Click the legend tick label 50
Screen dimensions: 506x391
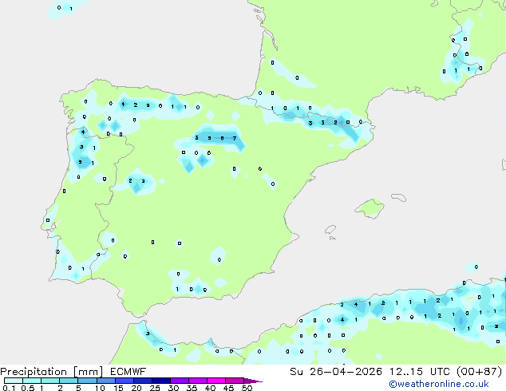pos(247,389)
